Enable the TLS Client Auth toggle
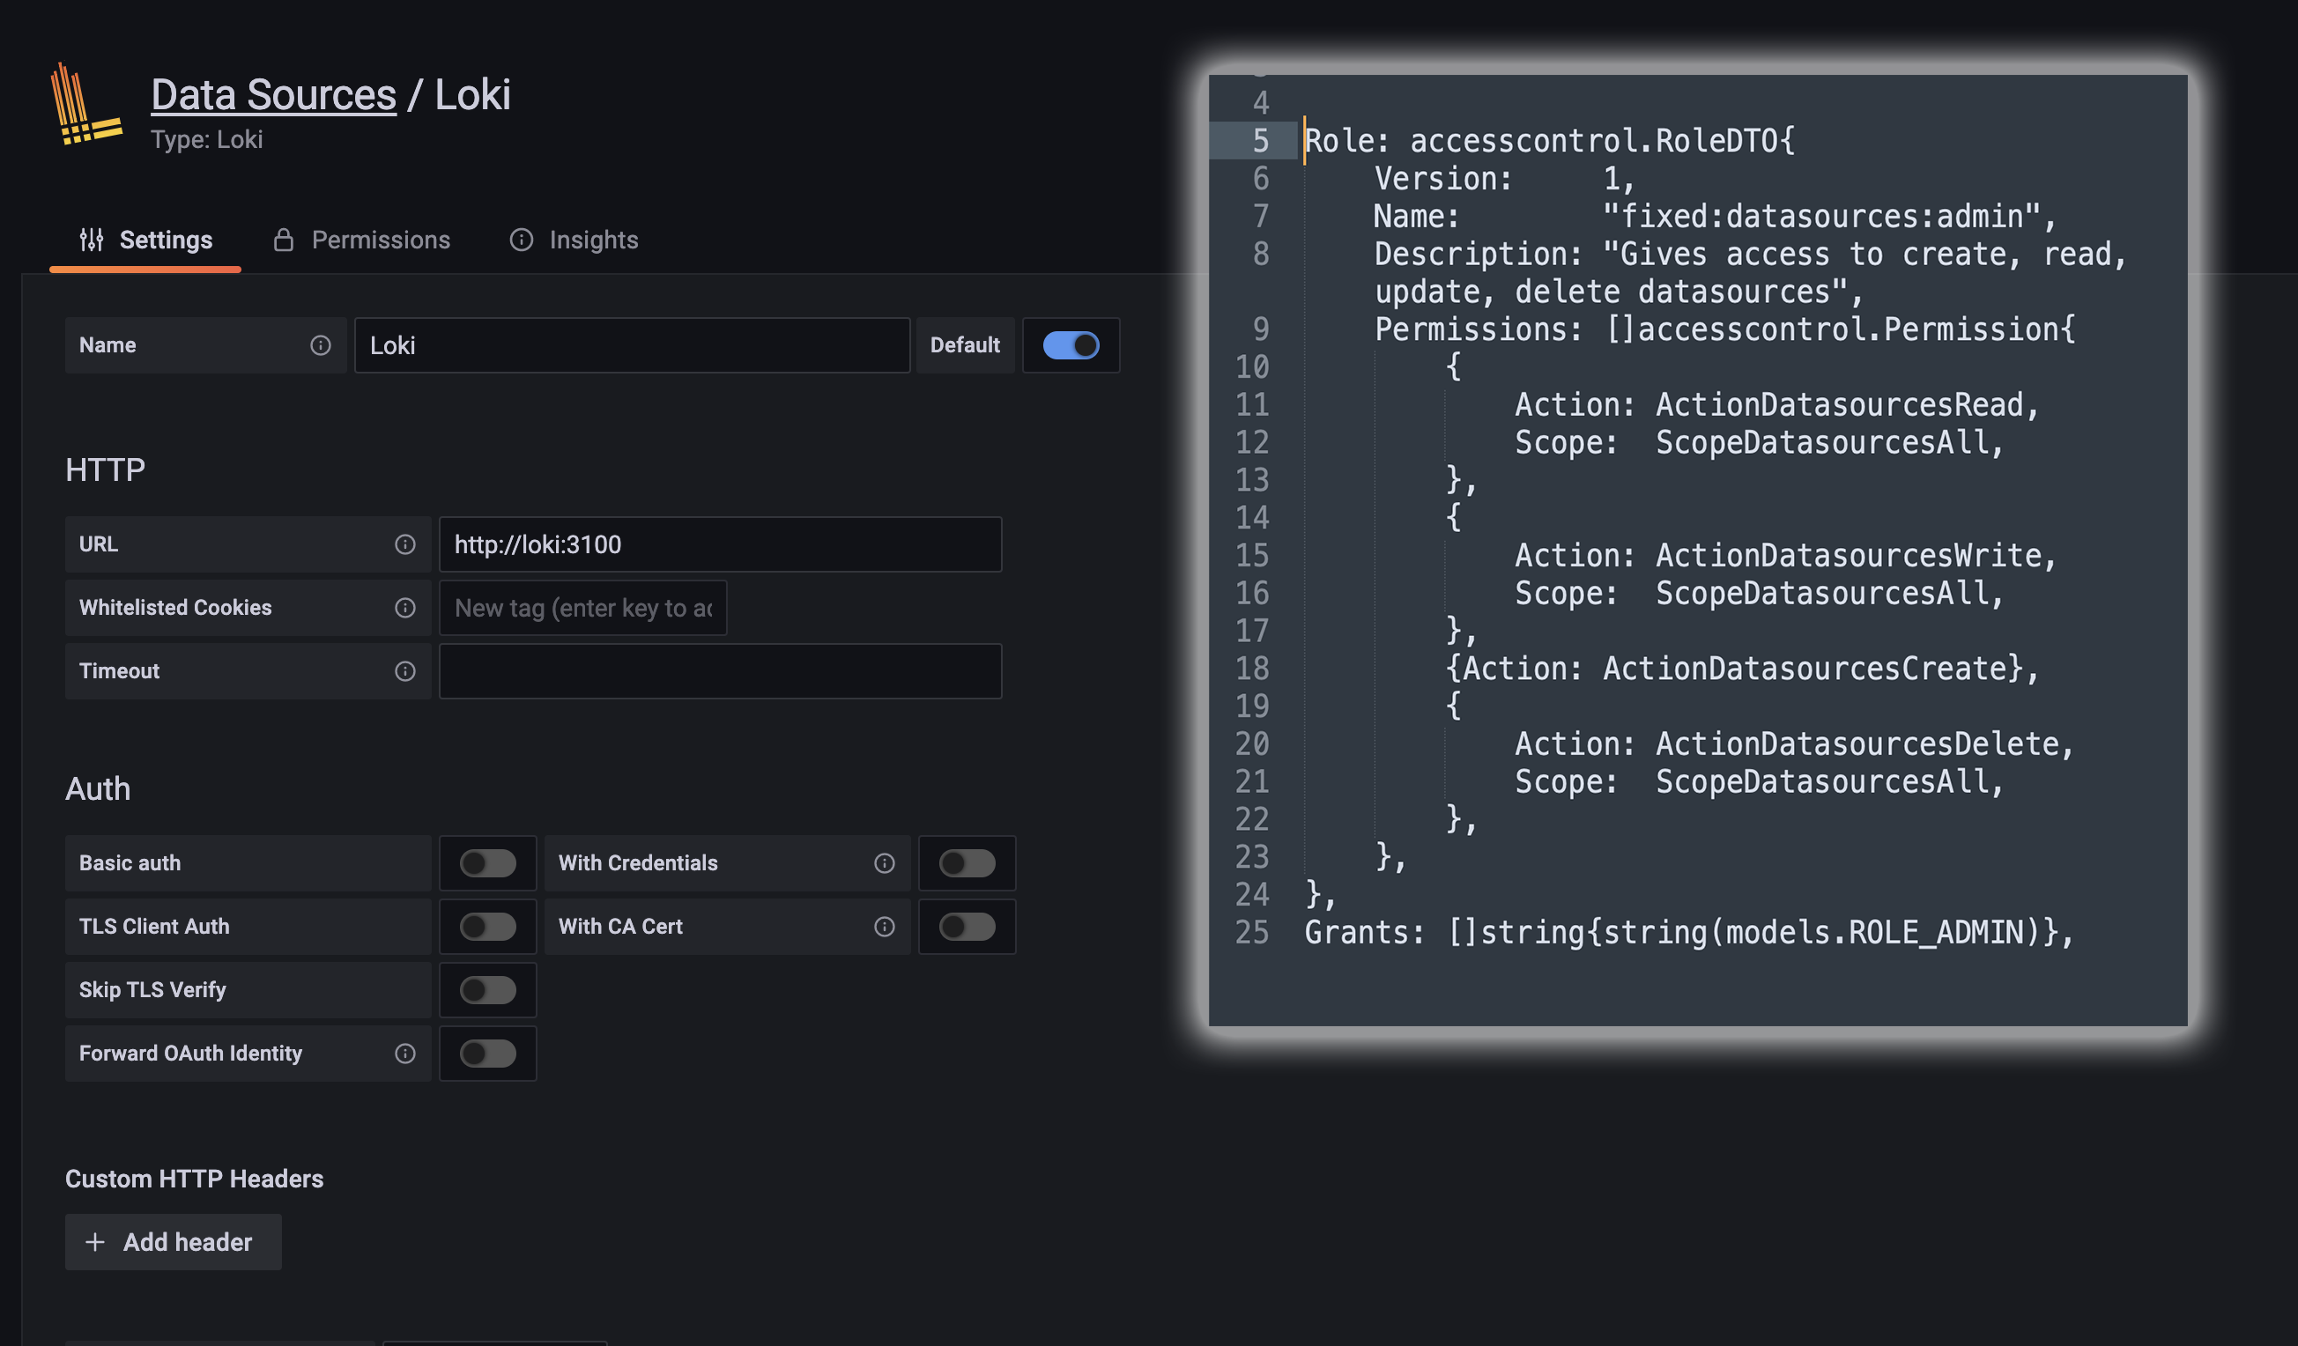 tap(488, 927)
